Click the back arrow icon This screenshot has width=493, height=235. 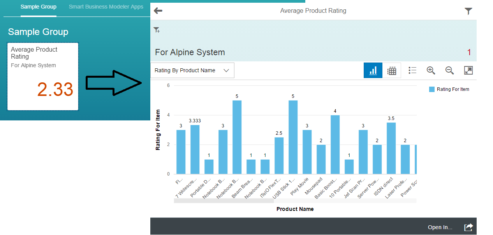pyautogui.click(x=158, y=11)
